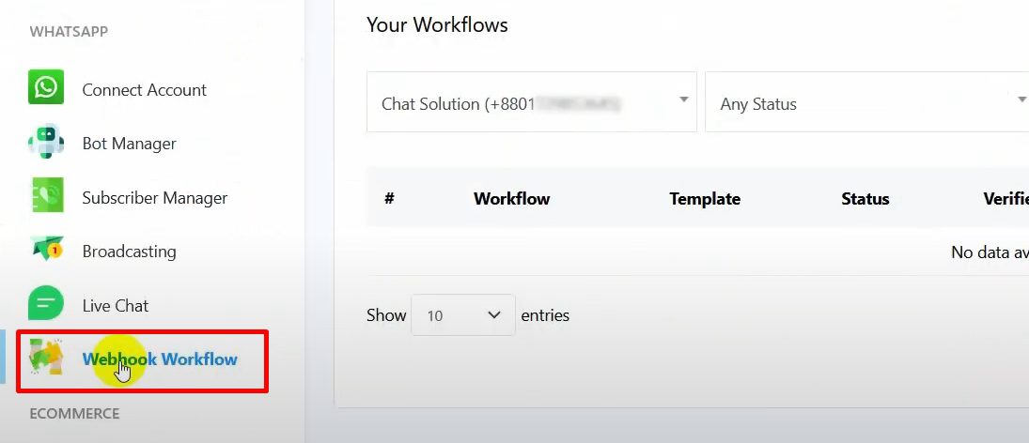1029x443 pixels.
Task: Open Subscriber Manager from sidebar
Action: pos(154,198)
